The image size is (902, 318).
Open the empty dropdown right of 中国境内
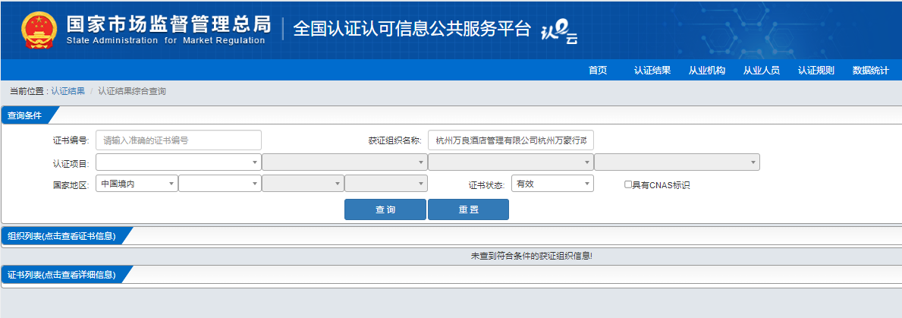220,184
